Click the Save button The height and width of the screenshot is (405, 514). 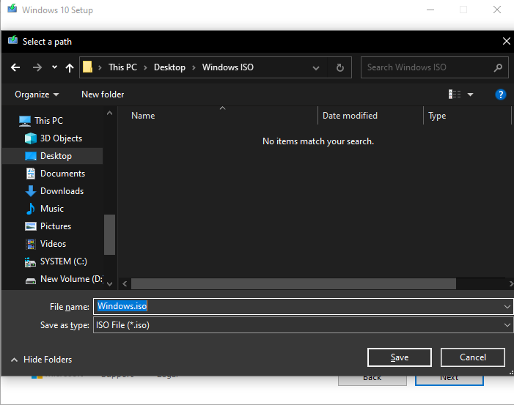tap(400, 357)
